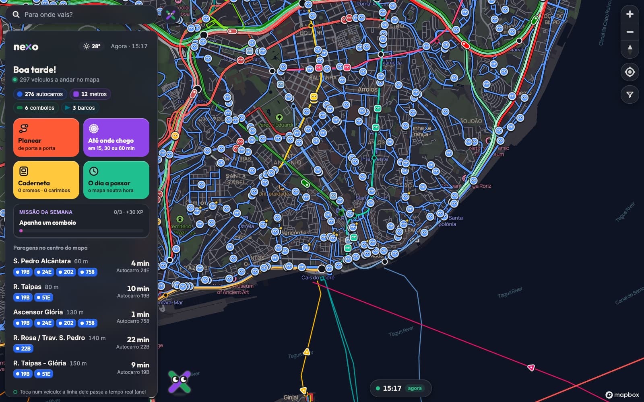Open the Caderneta card

[x=46, y=180]
